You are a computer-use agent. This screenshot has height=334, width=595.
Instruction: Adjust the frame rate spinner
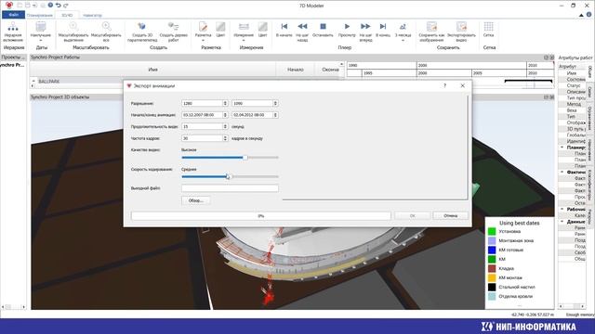click(x=225, y=138)
